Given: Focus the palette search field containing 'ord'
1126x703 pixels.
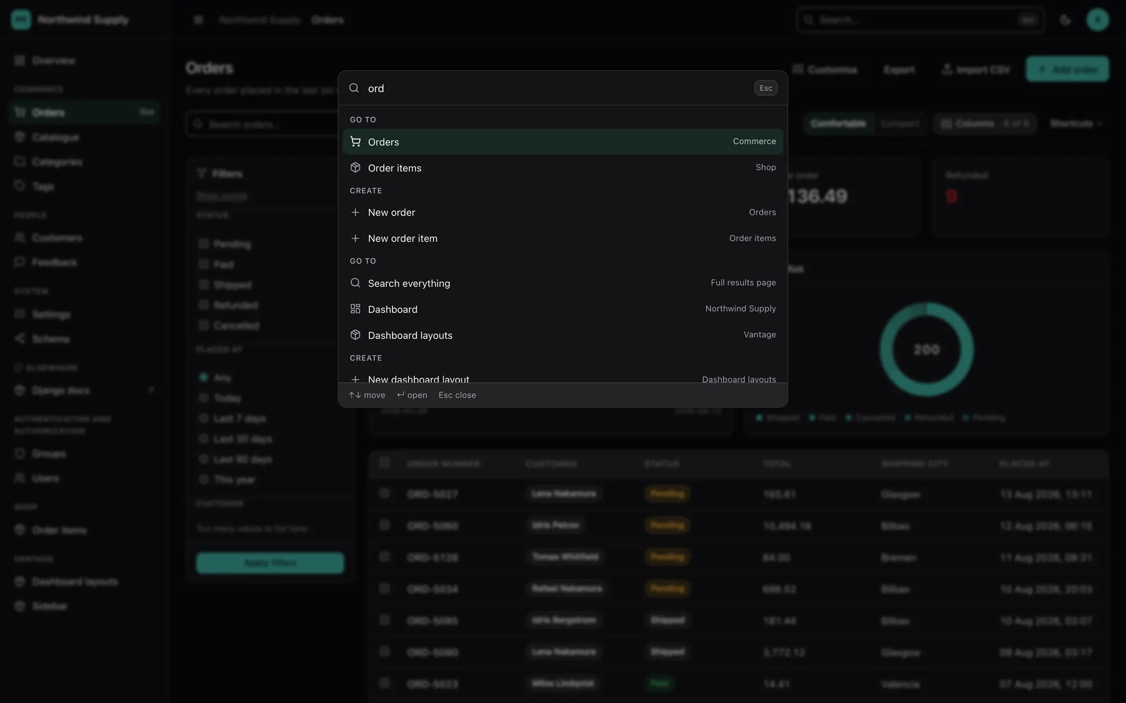Looking at the screenshot, I should point(557,88).
